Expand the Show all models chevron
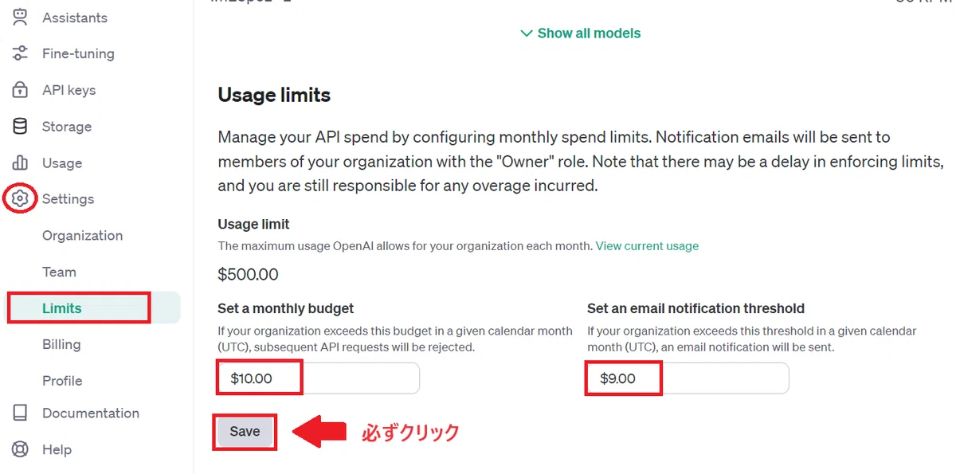Image resolution: width=956 pixels, height=474 pixels. [x=526, y=33]
